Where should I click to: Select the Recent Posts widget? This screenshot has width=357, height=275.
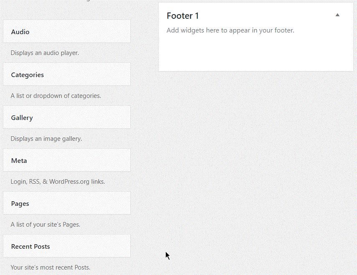67,246
